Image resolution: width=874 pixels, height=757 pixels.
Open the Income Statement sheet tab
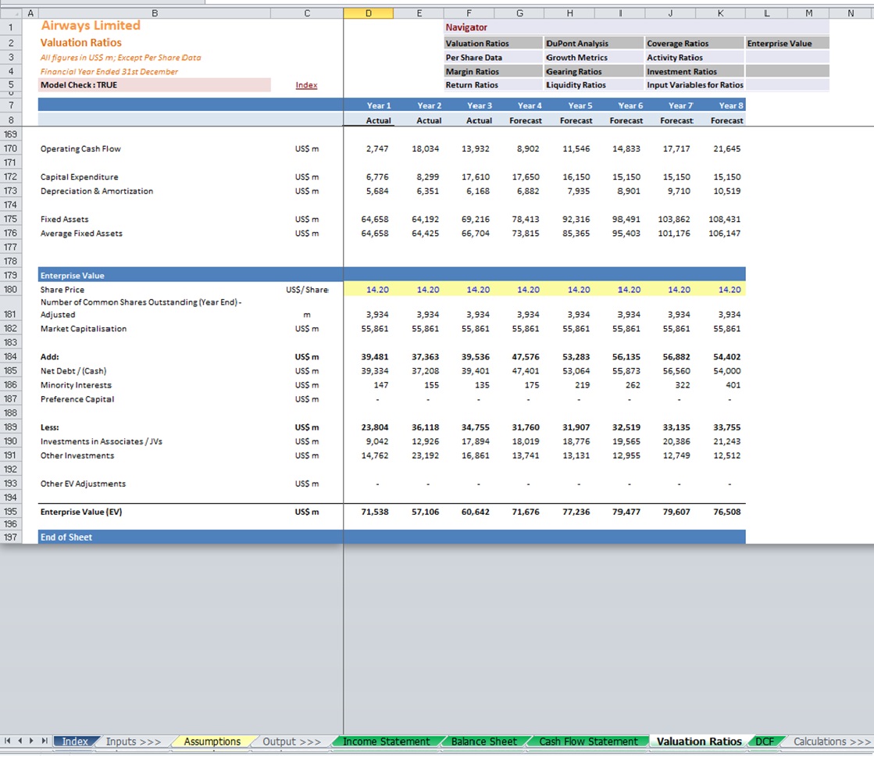click(x=387, y=741)
